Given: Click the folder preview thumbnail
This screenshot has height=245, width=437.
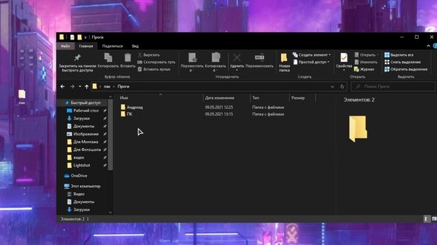Looking at the screenshot, I should click(358, 129).
